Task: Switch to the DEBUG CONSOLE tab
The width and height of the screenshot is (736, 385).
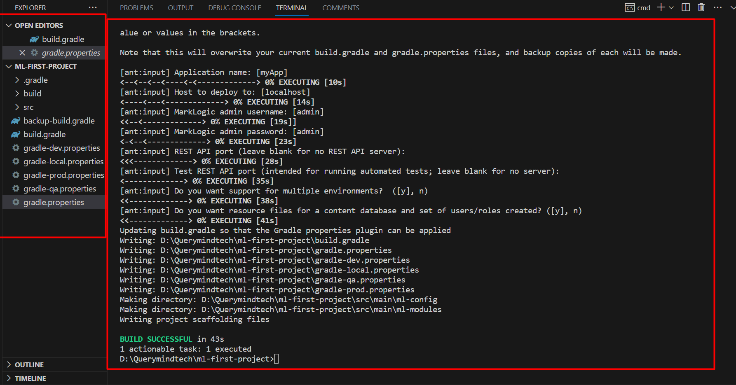Action: 234,7
